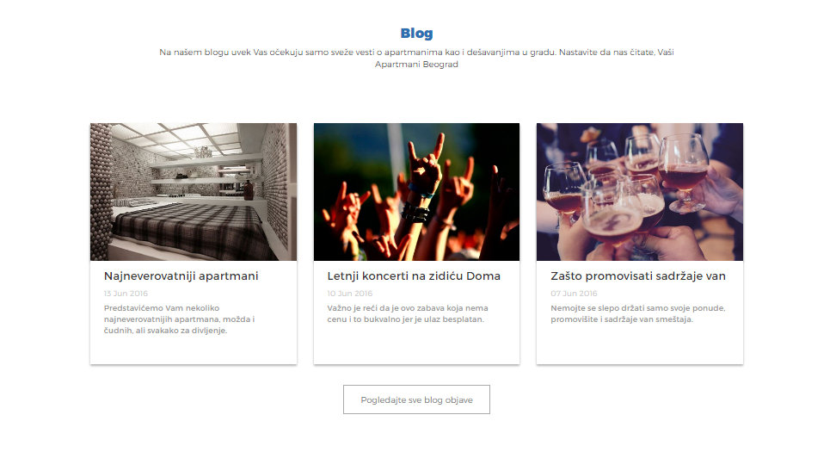The image size is (836, 452).
Task: Select the toasting beer glasses thumbnail
Action: [x=640, y=192]
